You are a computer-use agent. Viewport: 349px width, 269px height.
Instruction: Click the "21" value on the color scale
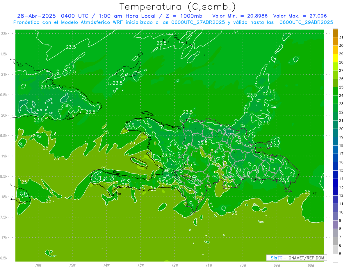click(341, 120)
